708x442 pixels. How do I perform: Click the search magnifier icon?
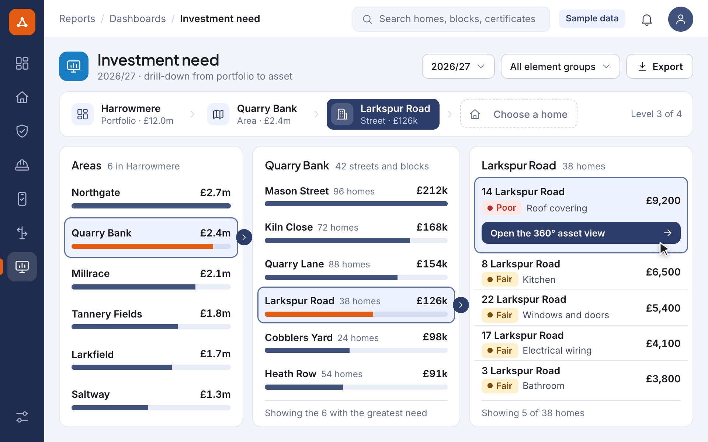tap(367, 19)
